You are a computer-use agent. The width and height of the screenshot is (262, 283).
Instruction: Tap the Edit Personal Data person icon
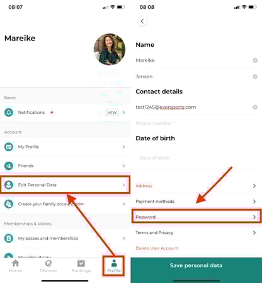tap(9, 184)
